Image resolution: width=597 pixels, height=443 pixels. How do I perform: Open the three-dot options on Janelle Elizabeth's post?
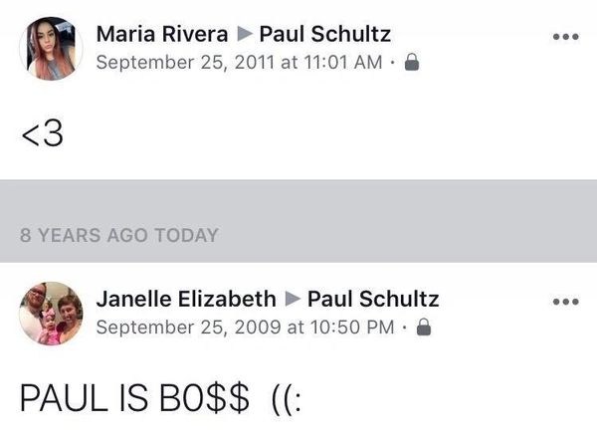pos(565,302)
